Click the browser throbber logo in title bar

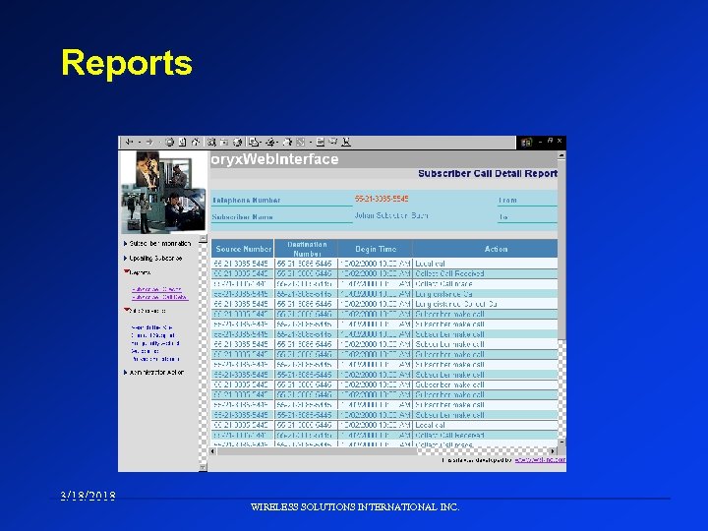click(x=526, y=143)
